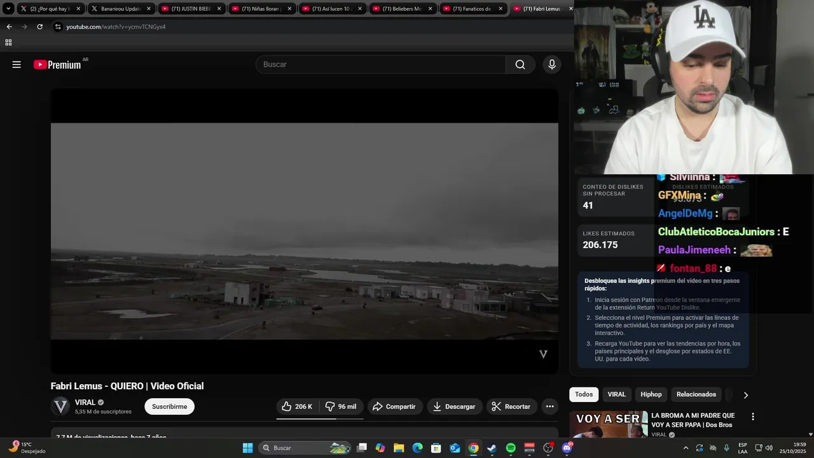Open volume control in system tray
Viewport: 814px width, 458px height.
[x=769, y=448]
